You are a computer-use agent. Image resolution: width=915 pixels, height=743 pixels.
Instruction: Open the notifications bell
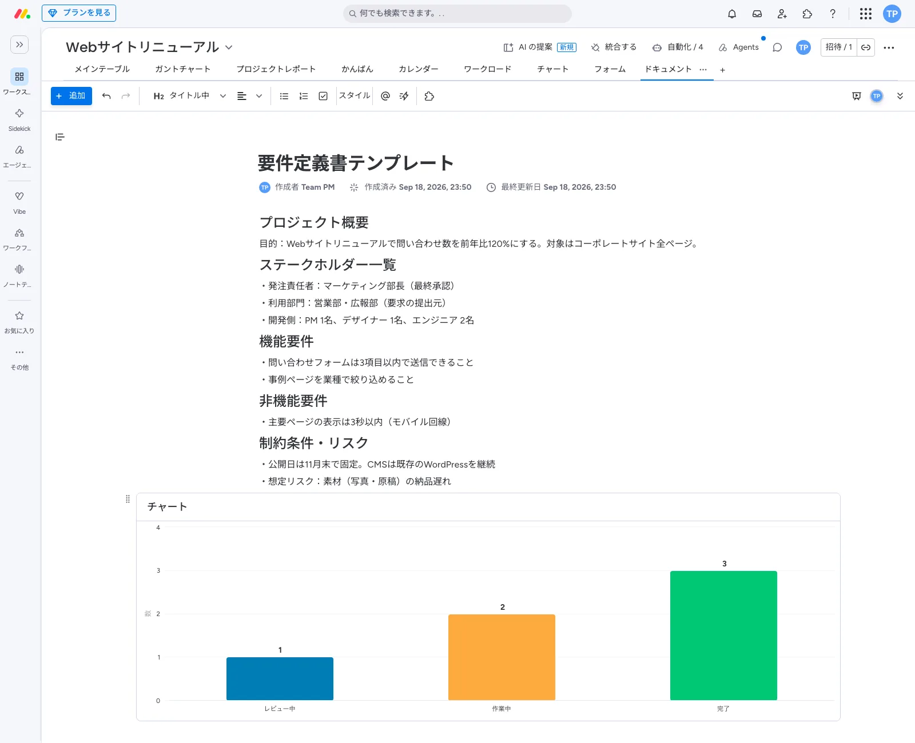(732, 14)
